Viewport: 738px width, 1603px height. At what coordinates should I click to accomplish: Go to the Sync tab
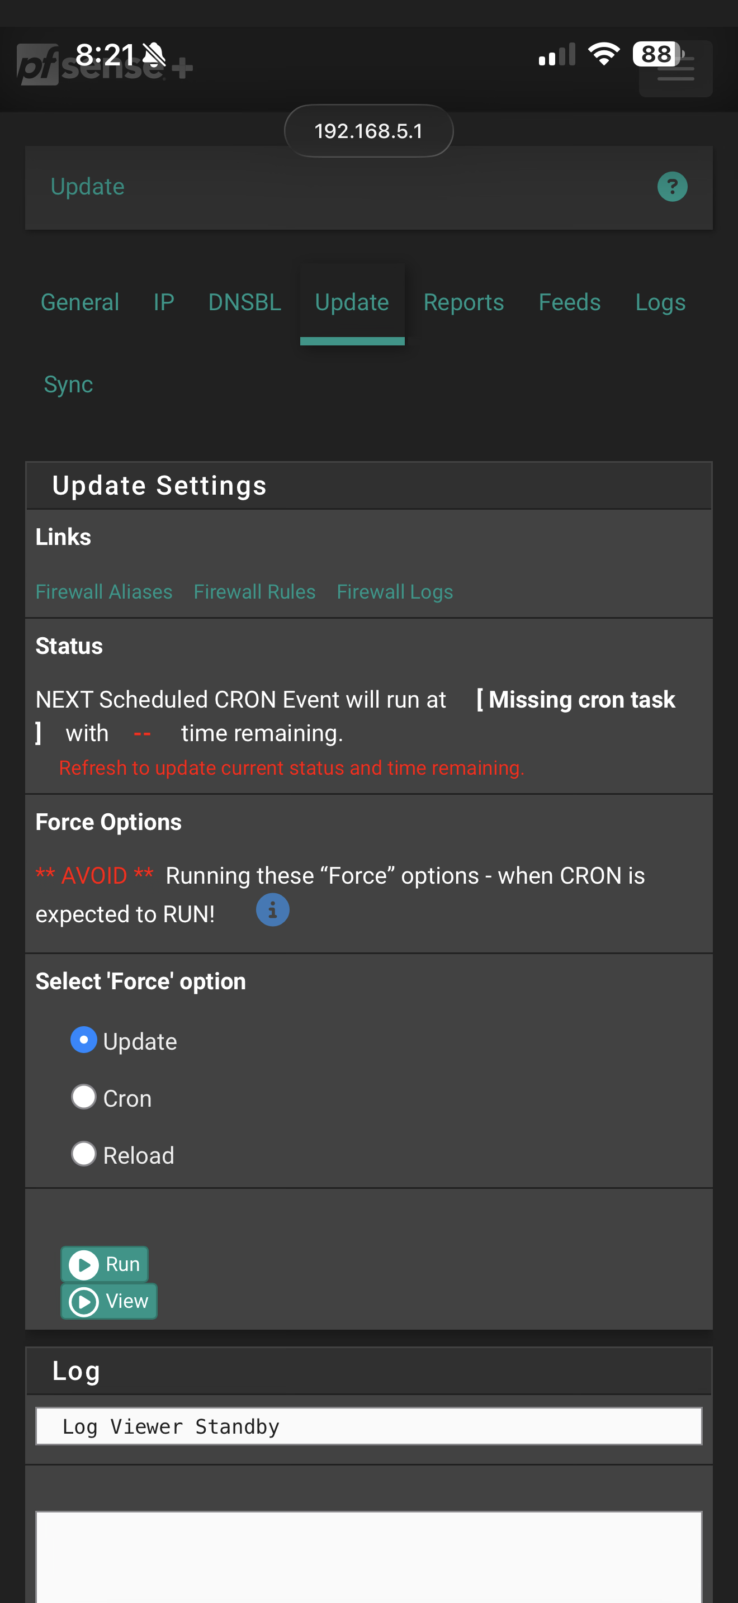(68, 385)
